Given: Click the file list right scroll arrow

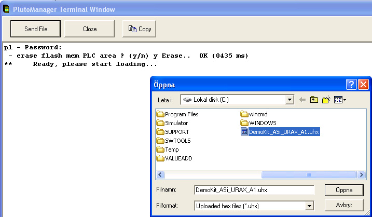Looking at the screenshot, I should click(x=361, y=175).
